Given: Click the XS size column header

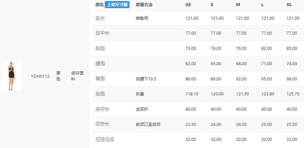Looking at the screenshot, I should click(188, 5).
